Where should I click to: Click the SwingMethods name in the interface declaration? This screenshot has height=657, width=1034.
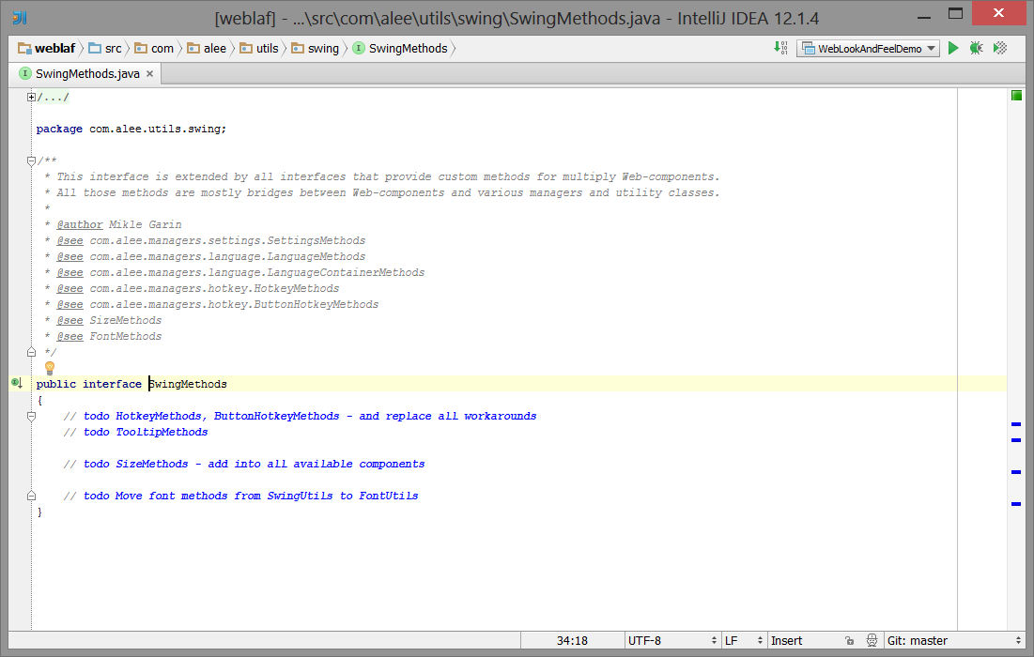click(188, 384)
